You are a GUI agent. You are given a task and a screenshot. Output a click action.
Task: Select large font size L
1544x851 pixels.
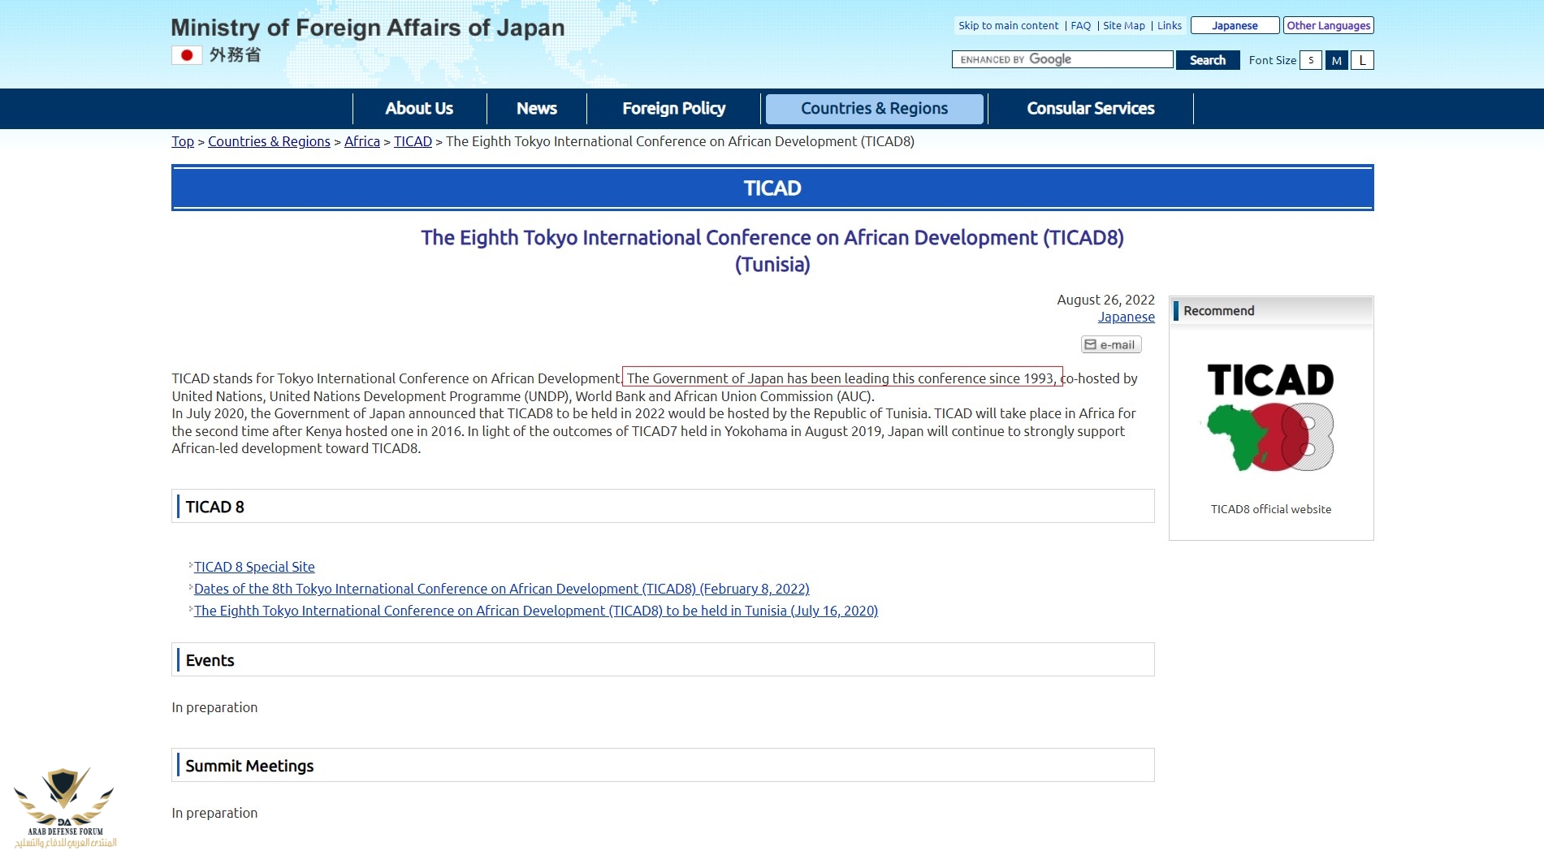pos(1362,60)
